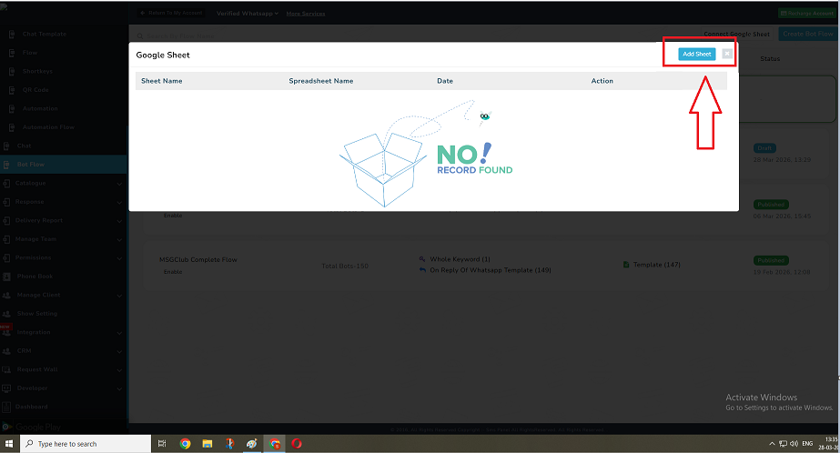Image resolution: width=840 pixels, height=453 pixels.
Task: Launch Opera browser from the taskbar
Action: [297, 444]
